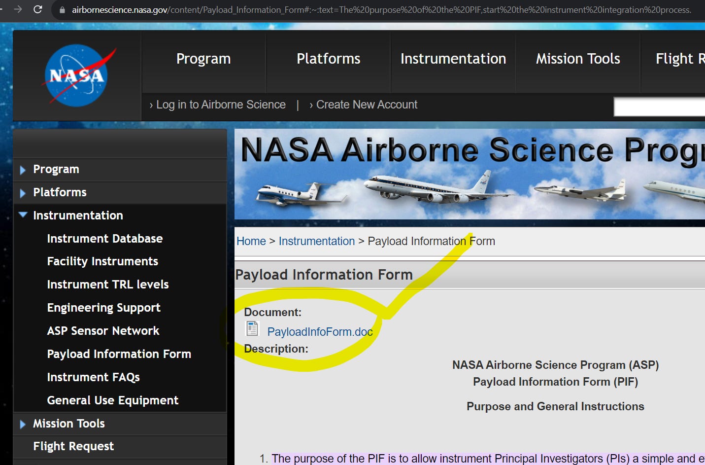Click the Payload Information Form page heading

tap(324, 275)
